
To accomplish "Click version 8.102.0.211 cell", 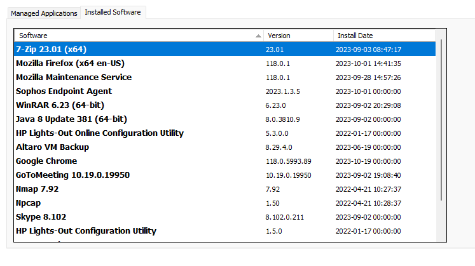I will [x=284, y=217].
